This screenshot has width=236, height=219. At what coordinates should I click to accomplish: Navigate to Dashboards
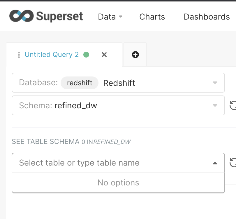pos(206,17)
